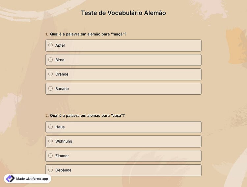Pick the Zimmer radio option
Screen dimensions: 247x187
50,155
